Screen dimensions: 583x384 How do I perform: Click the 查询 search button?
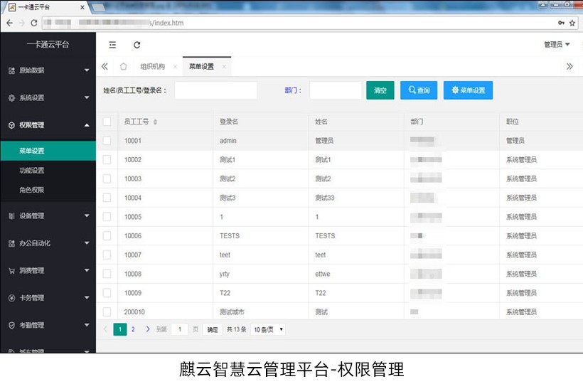pyautogui.click(x=419, y=90)
